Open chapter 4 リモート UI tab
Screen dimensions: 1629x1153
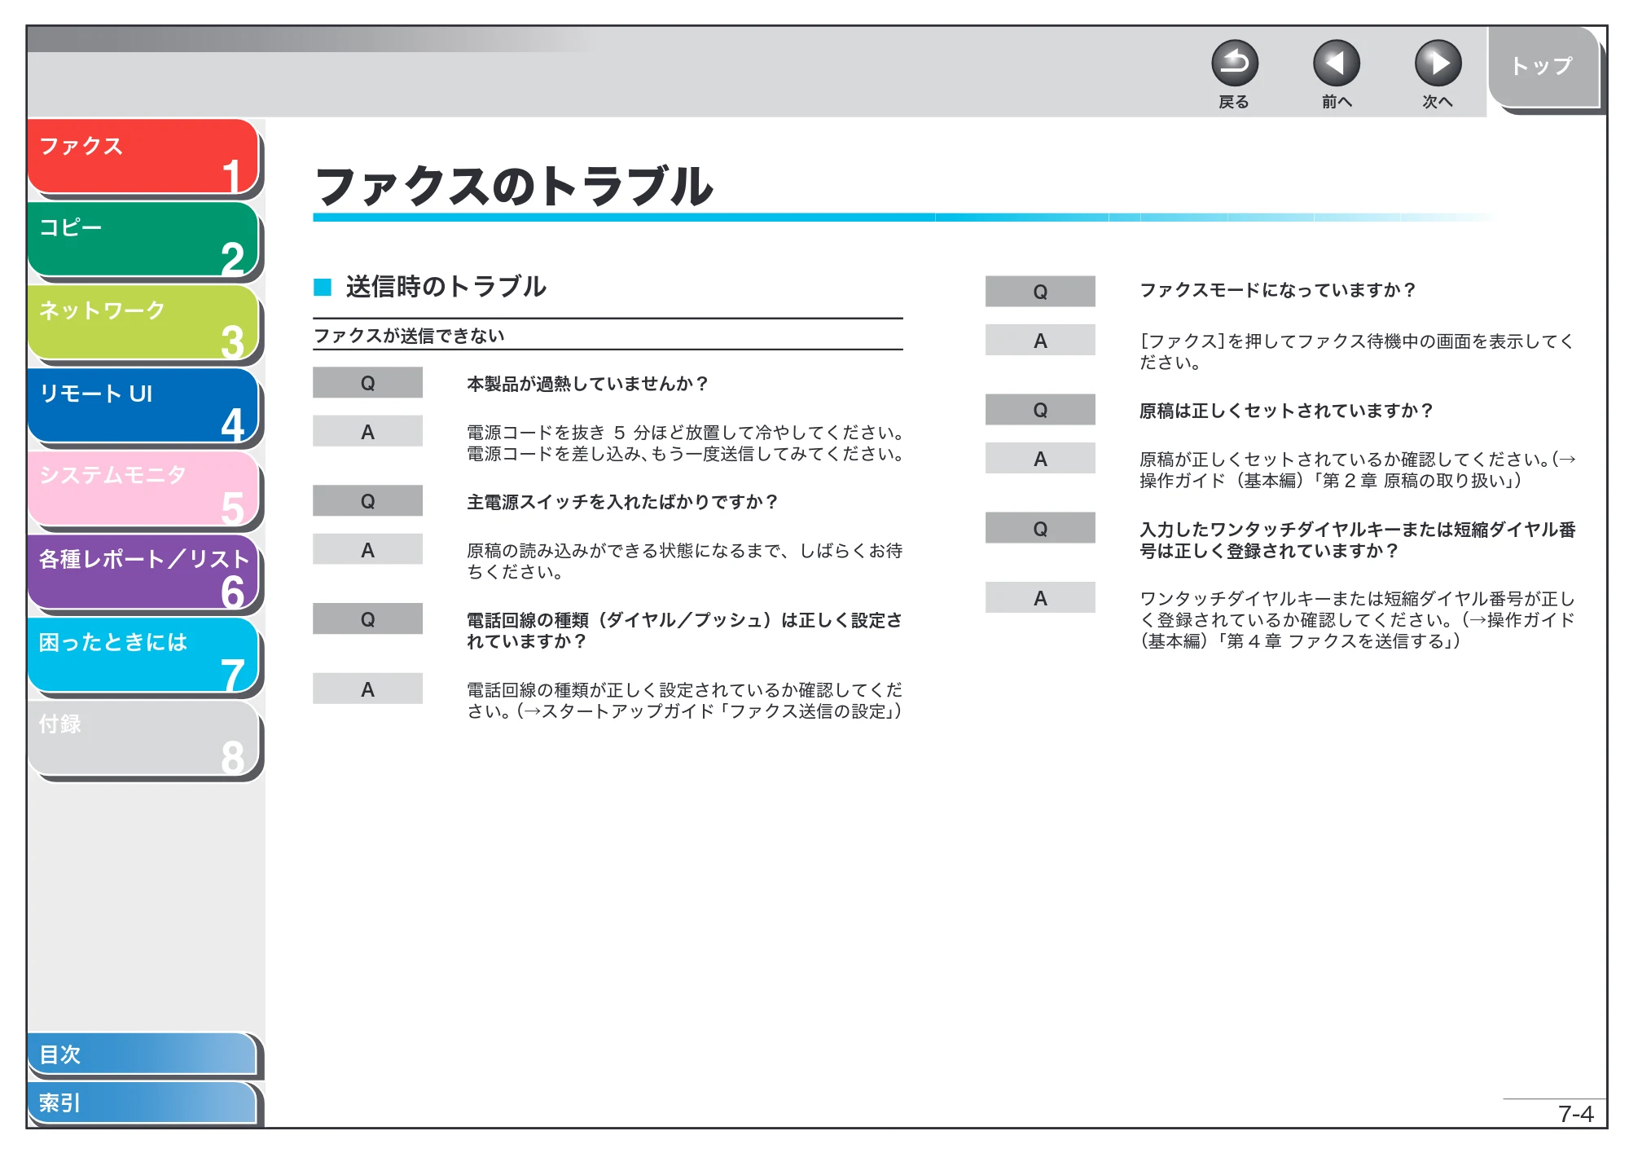(x=143, y=406)
